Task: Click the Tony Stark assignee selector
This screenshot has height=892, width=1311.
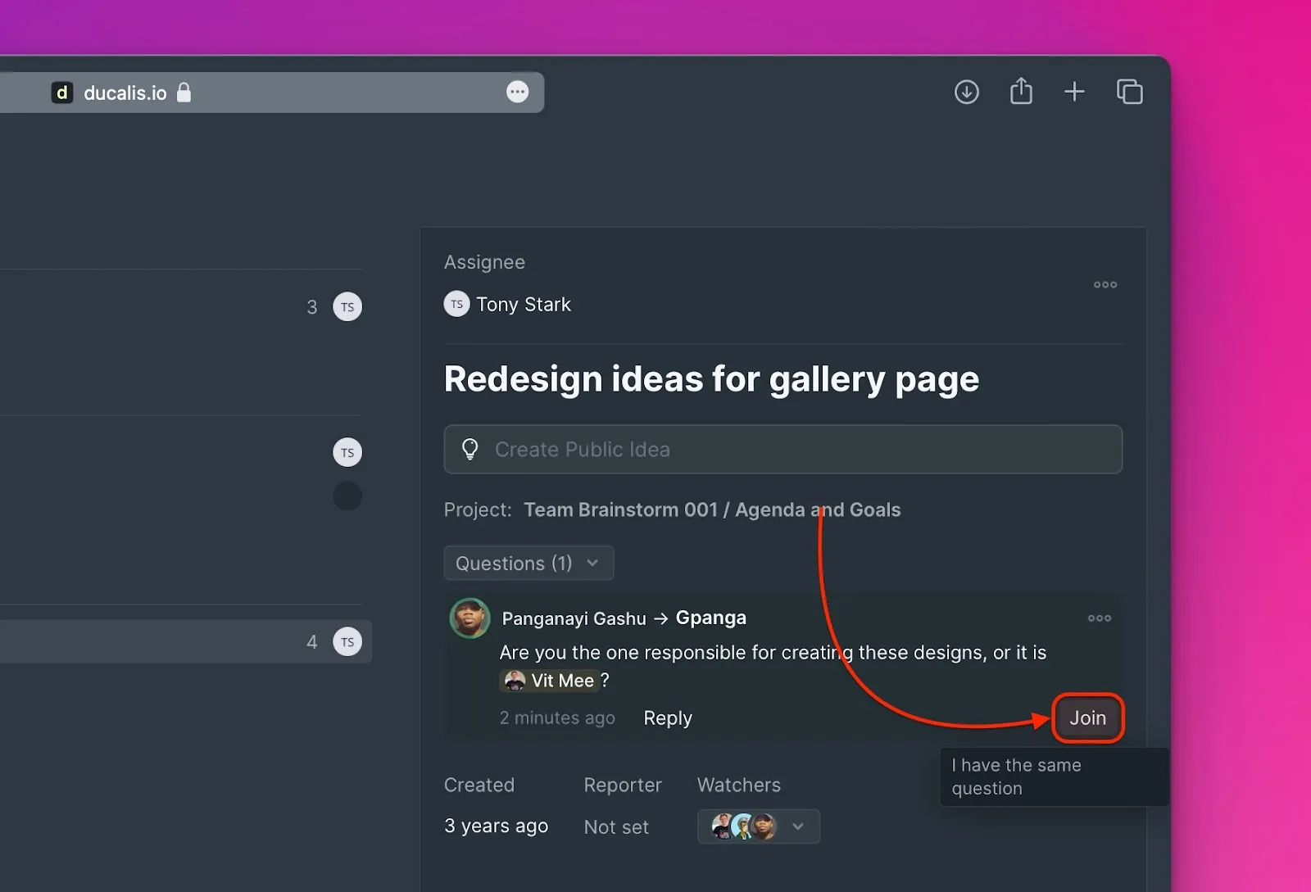Action: [508, 305]
